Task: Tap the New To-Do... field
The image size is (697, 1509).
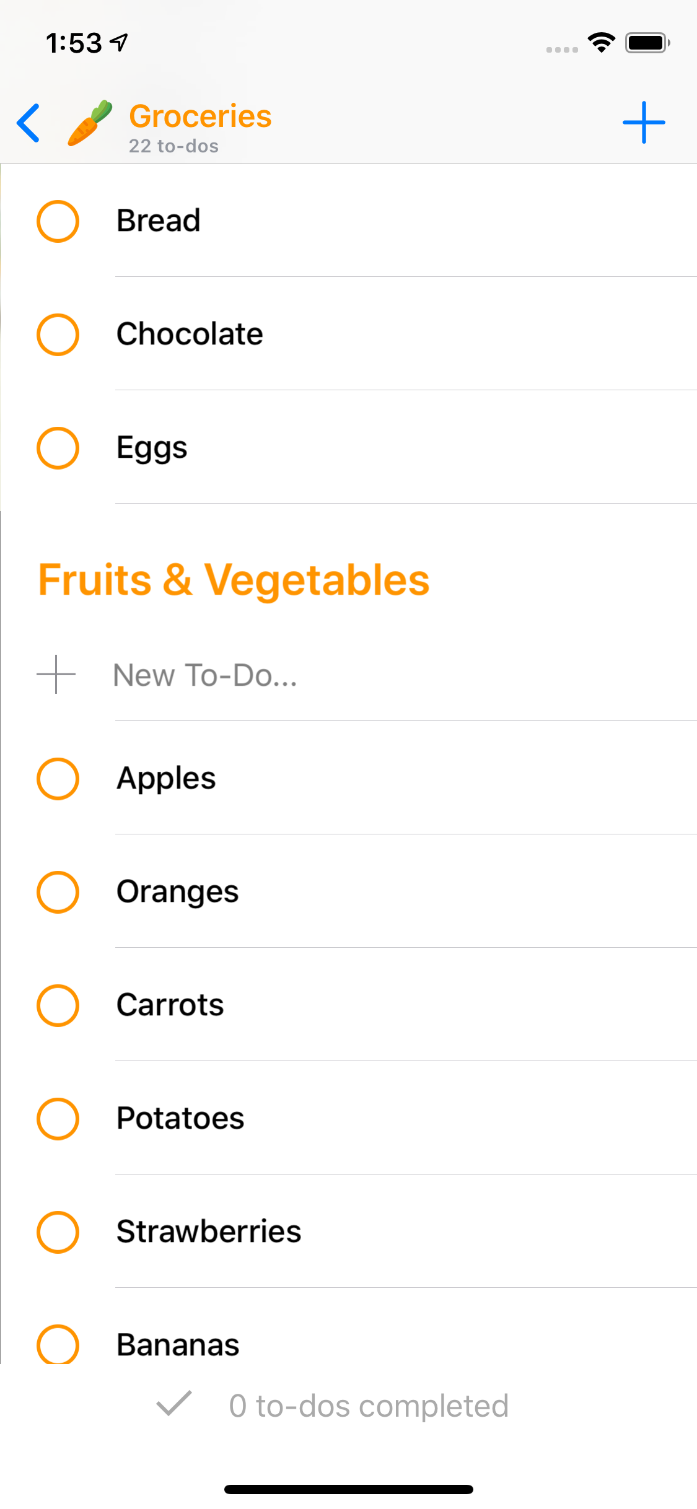Action: point(206,675)
